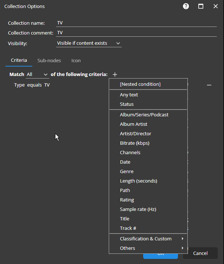
Task: Select Genre from the criteria menu
Action: [x=126, y=171]
